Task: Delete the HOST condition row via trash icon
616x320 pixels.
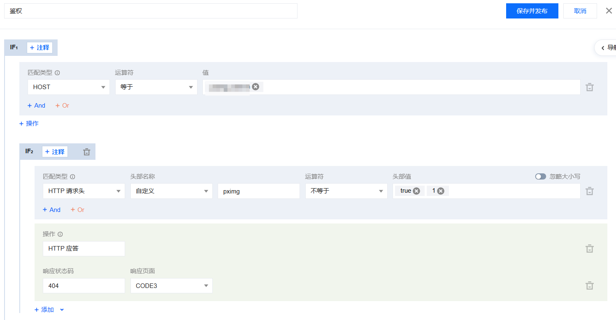Action: [x=589, y=87]
